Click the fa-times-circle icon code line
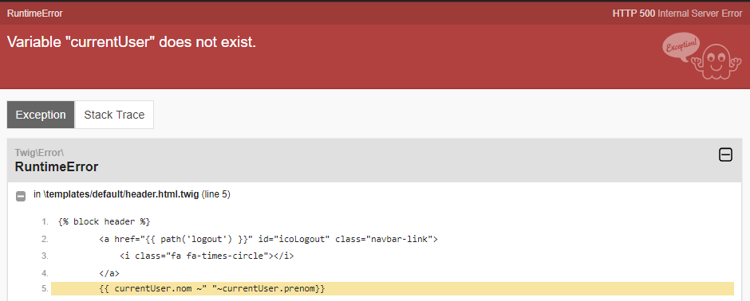Screen dimensions: 750x301 coord(207,256)
